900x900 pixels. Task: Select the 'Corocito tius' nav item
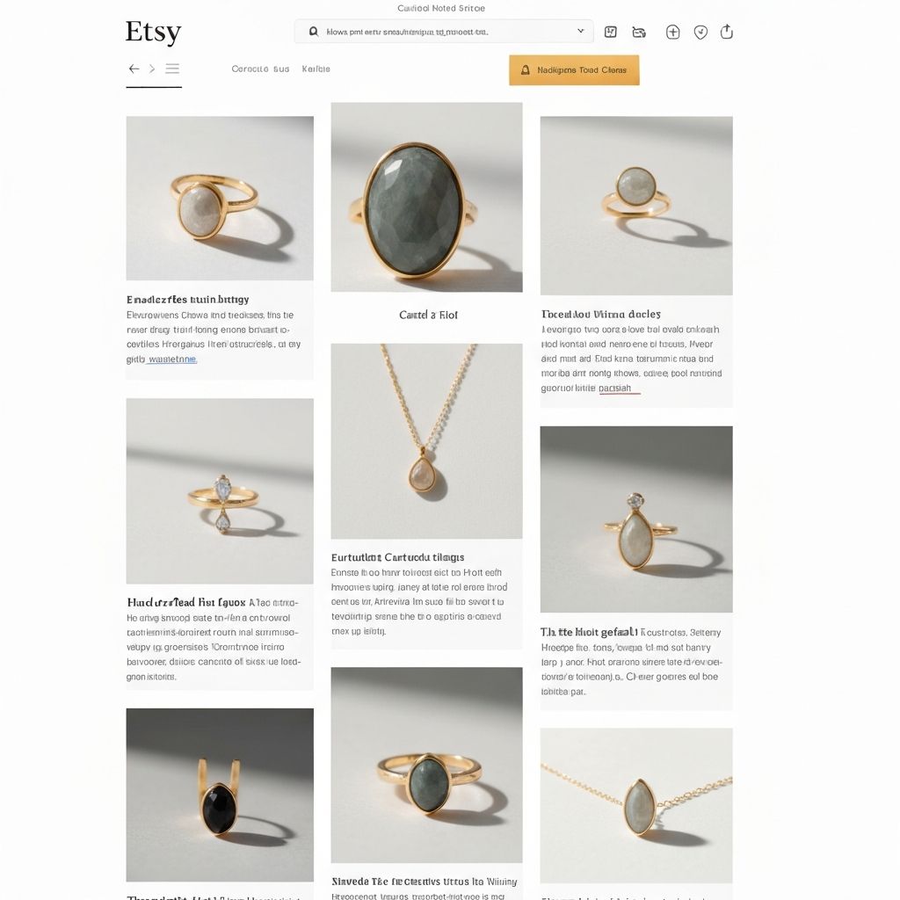coord(260,69)
